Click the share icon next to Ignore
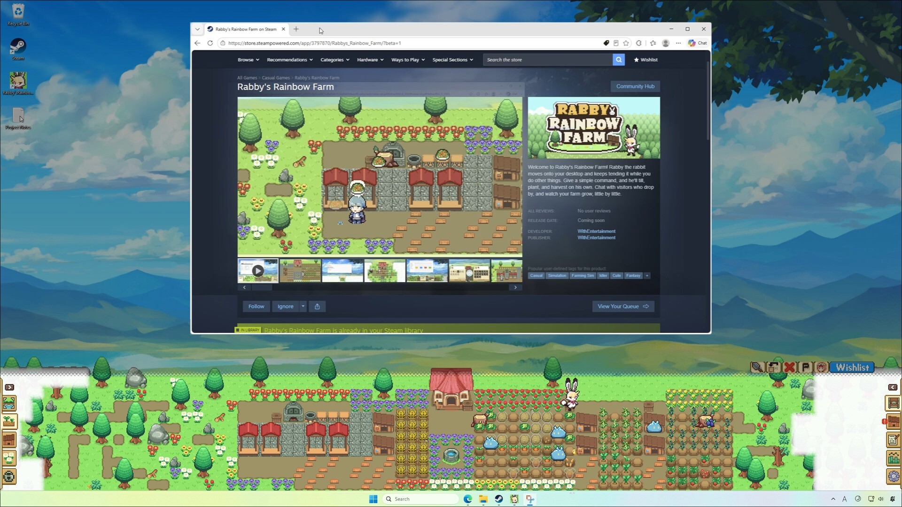The image size is (902, 507). click(317, 307)
